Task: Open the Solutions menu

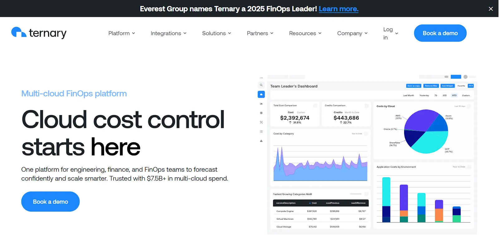Action: click(x=216, y=33)
